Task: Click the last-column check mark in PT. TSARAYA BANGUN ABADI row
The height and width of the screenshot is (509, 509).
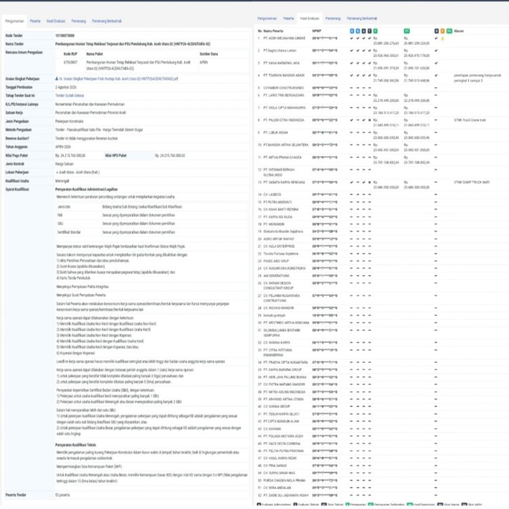Action: point(436,75)
